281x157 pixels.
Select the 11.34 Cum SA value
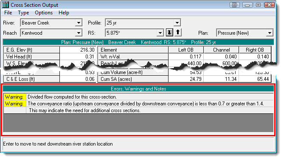pyautogui.click(x=221, y=79)
